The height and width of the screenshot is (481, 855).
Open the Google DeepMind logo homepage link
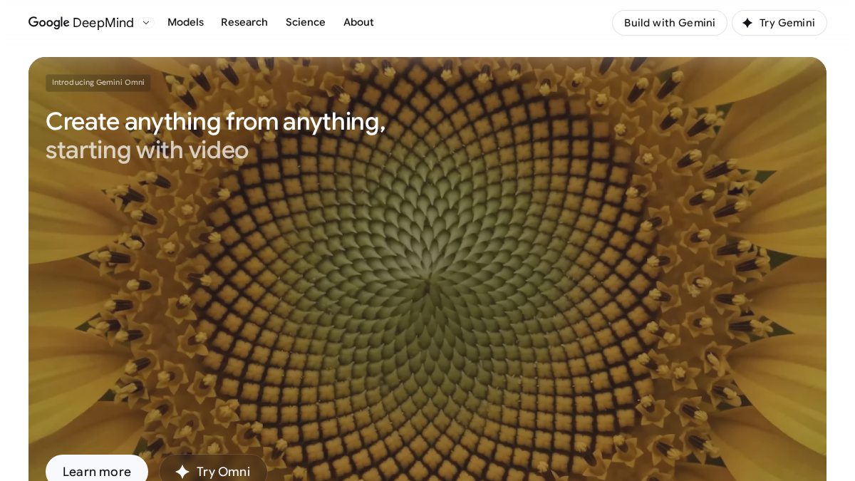(x=81, y=23)
